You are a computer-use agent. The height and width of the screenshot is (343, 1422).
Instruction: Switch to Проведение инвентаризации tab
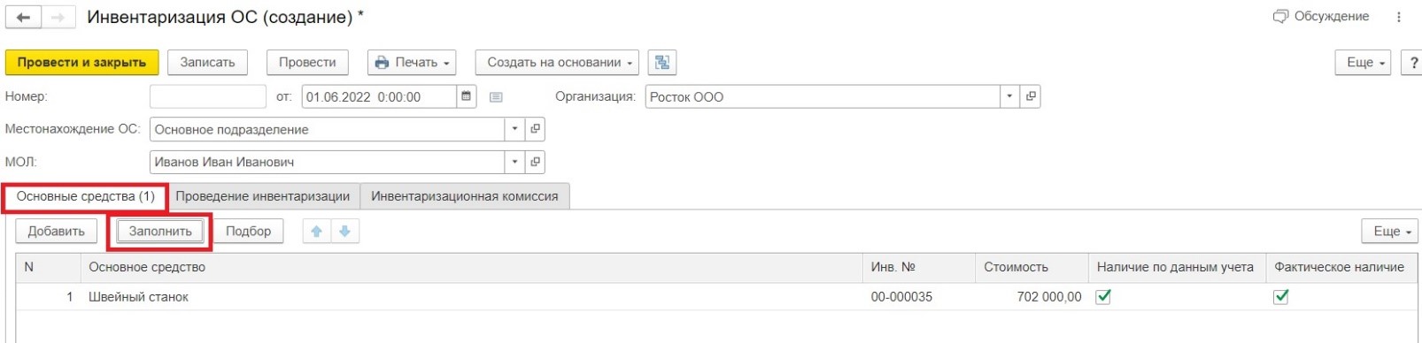(262, 196)
